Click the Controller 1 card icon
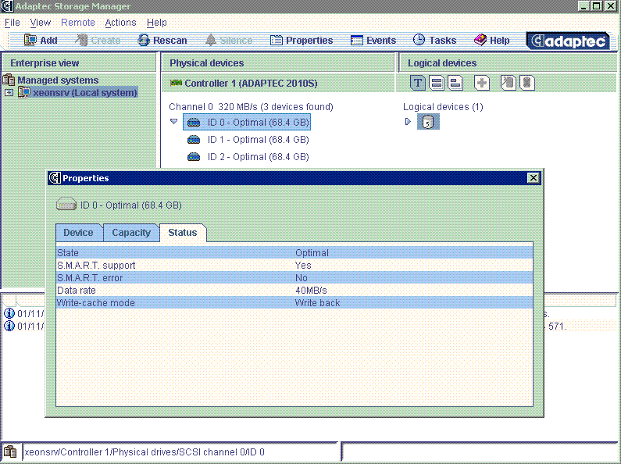The width and height of the screenshot is (621, 464). tap(176, 83)
